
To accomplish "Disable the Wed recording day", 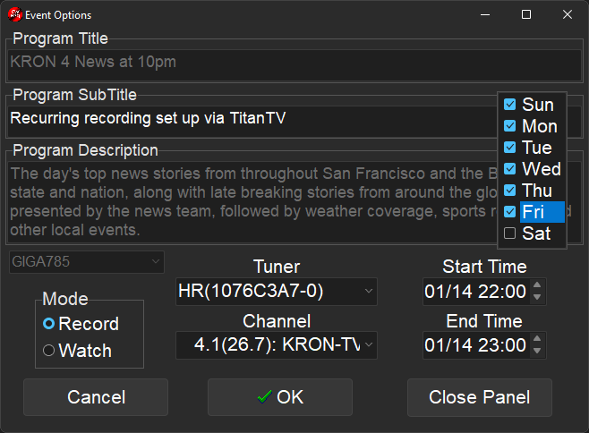I will [510, 169].
